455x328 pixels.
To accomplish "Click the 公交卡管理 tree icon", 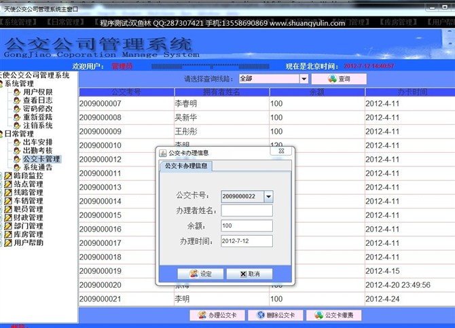I will [x=17, y=159].
